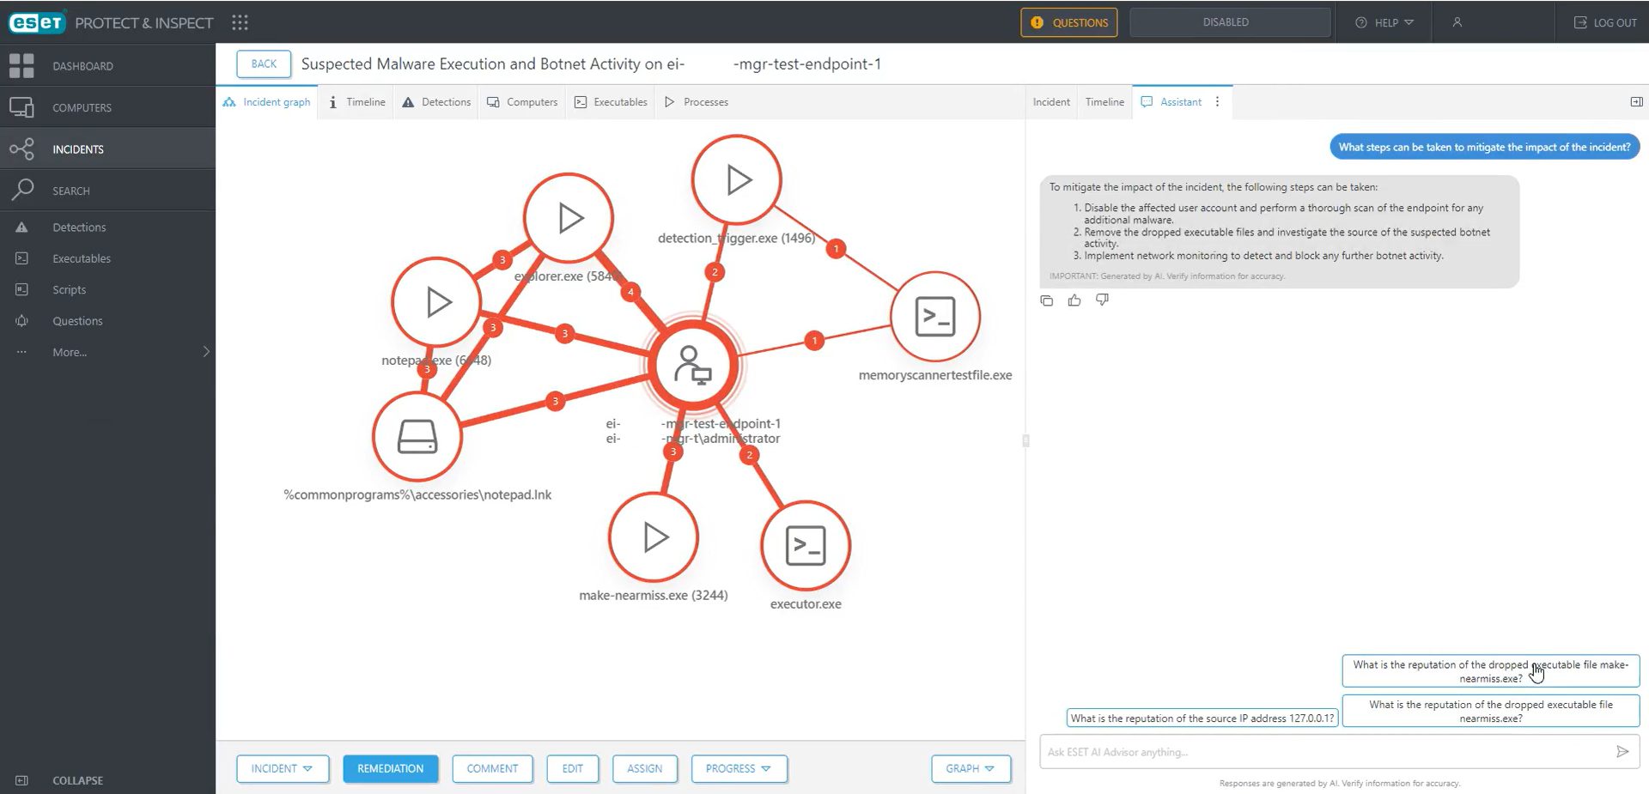Viewport: 1649px width, 794px height.
Task: Select the notepad.exe process node
Action: click(x=436, y=302)
